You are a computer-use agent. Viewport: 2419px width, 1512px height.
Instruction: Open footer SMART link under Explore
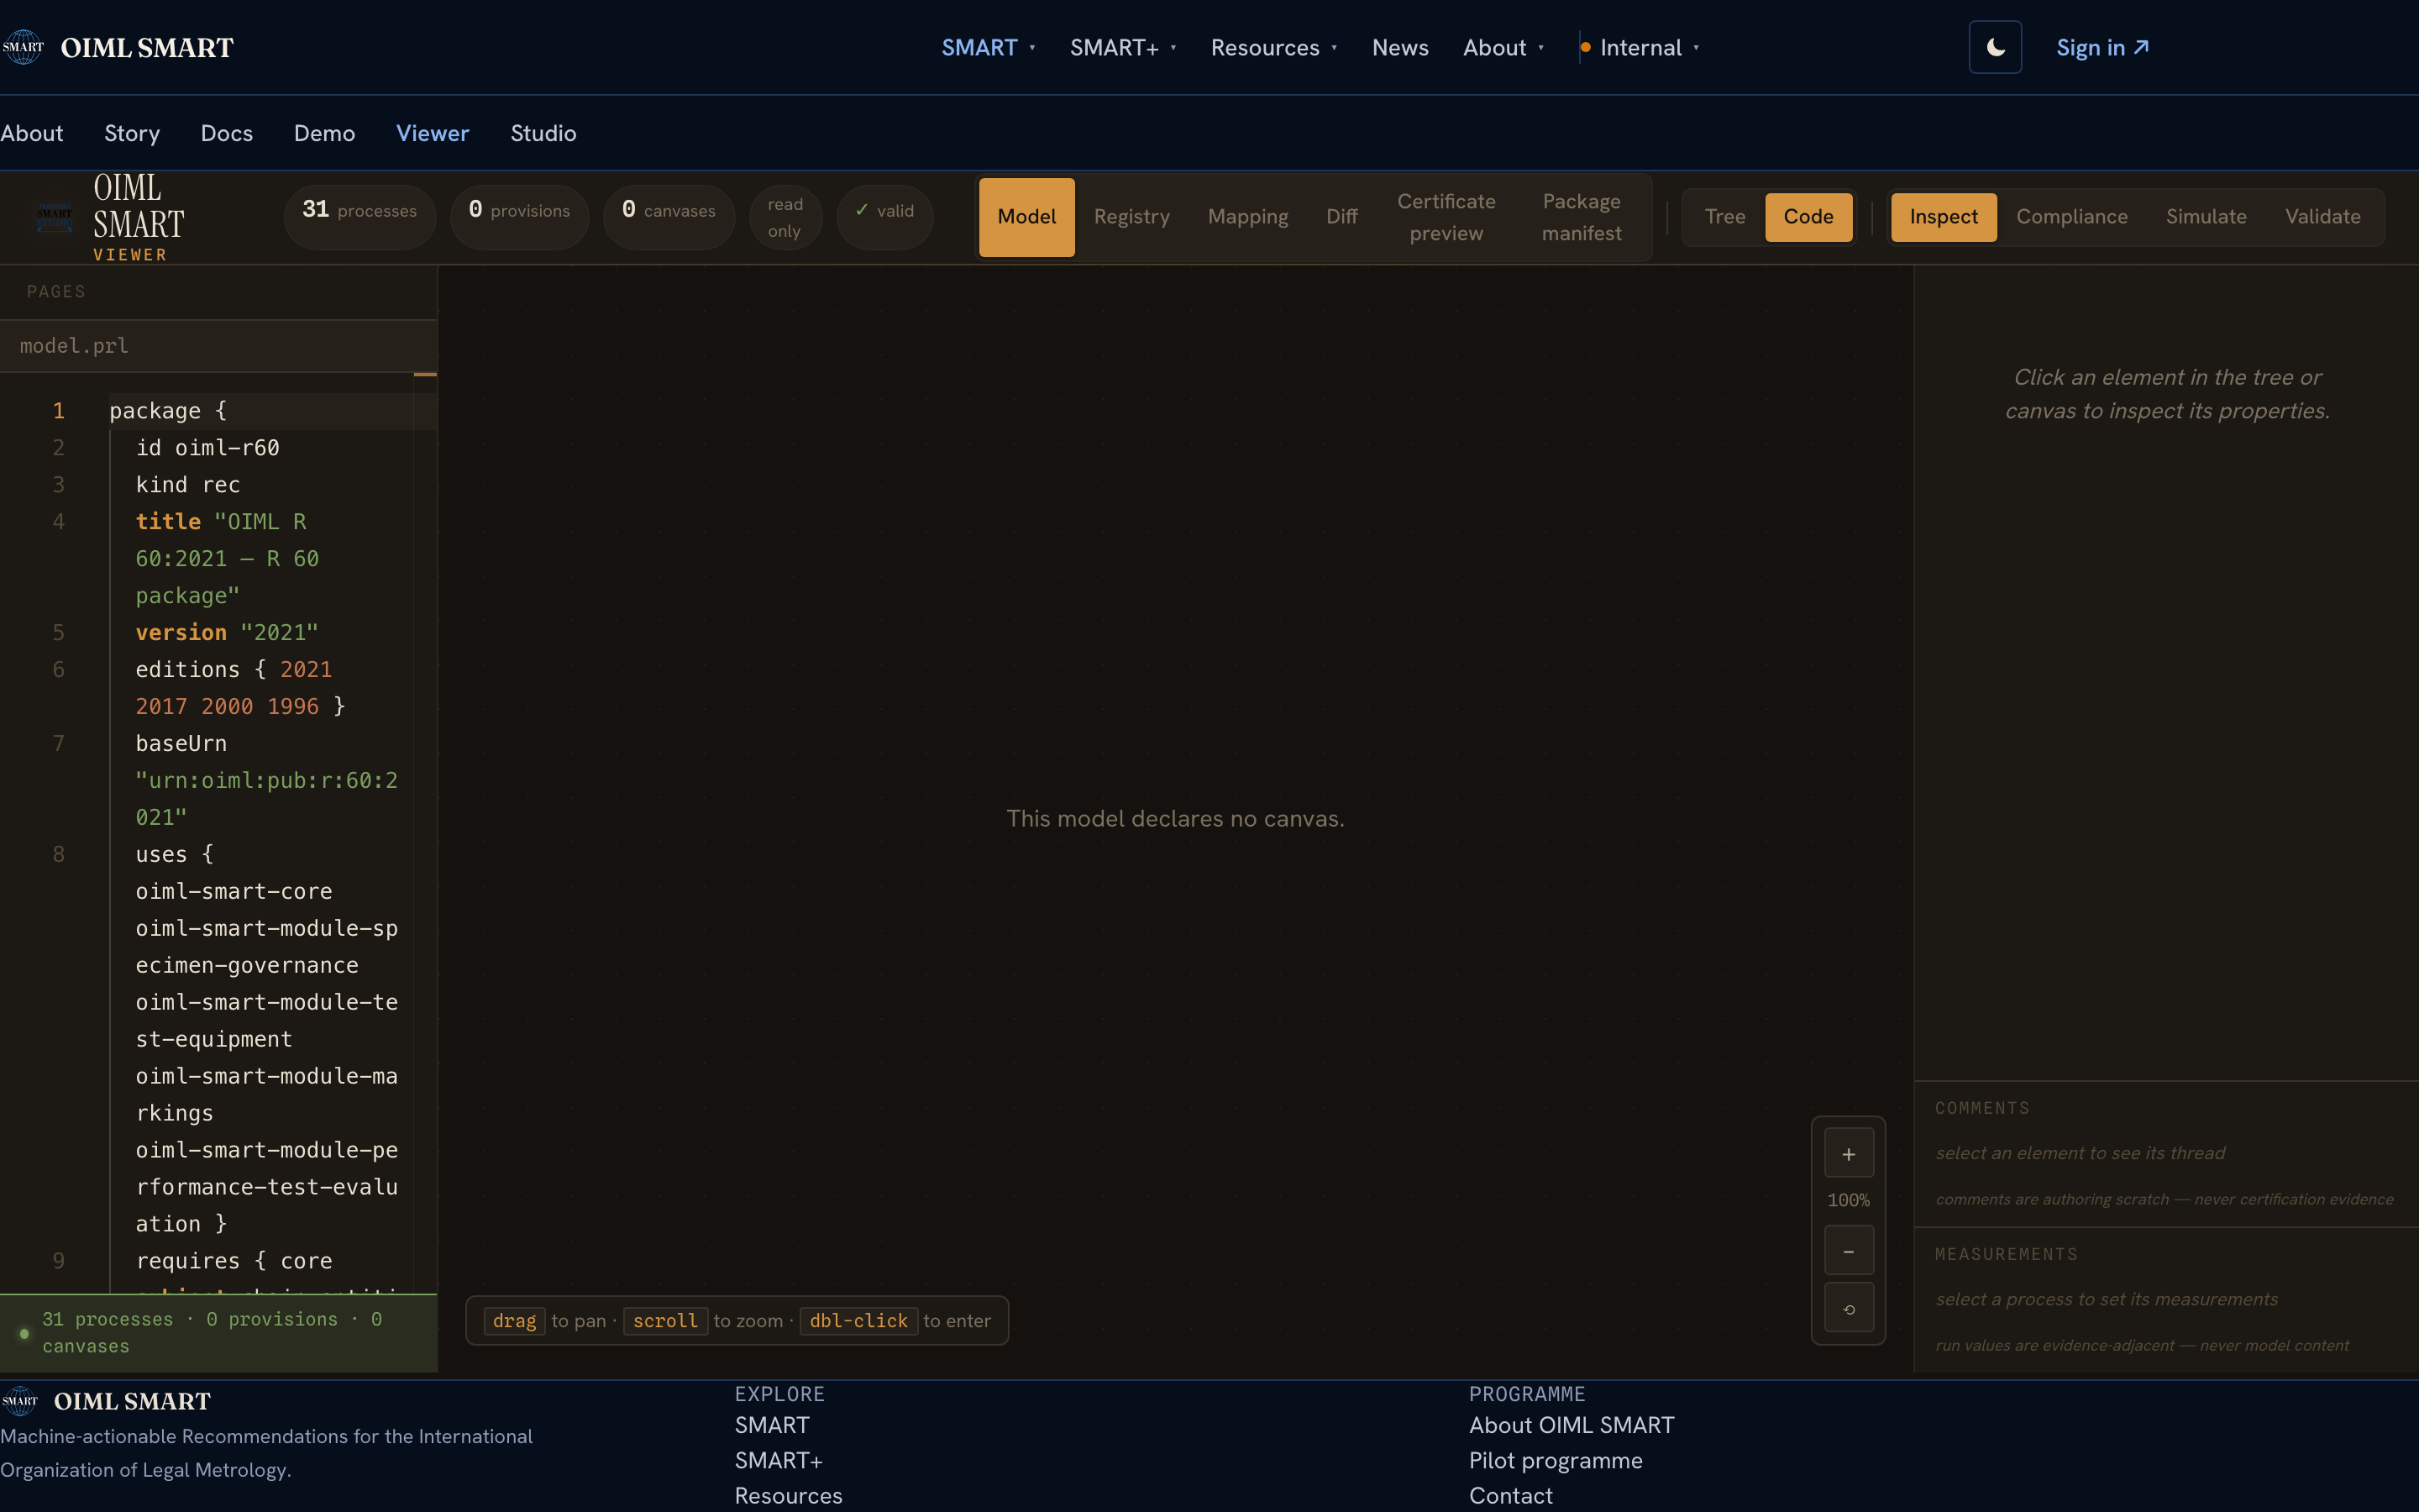pyautogui.click(x=772, y=1425)
